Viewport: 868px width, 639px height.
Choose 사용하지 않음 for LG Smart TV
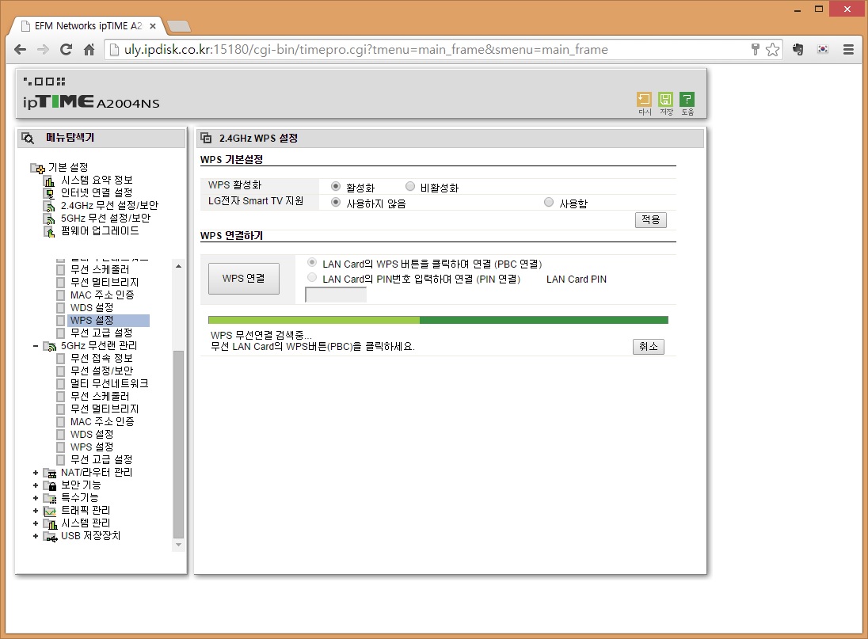336,203
